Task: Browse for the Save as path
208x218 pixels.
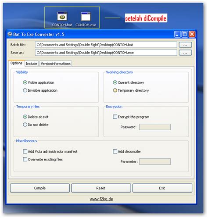Action: point(185,53)
